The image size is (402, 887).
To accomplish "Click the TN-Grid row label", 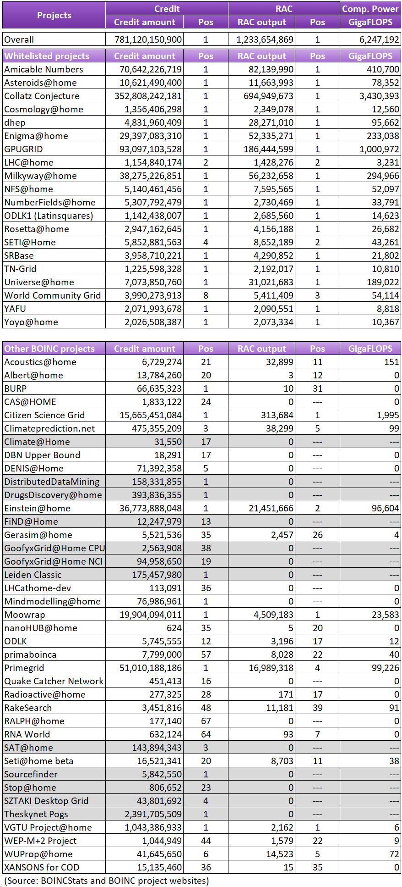I will 21,269.
